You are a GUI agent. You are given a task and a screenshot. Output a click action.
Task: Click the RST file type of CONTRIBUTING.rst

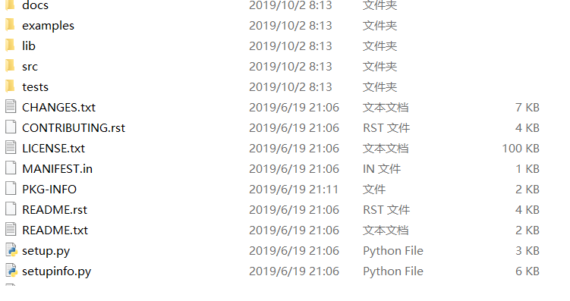tap(386, 128)
